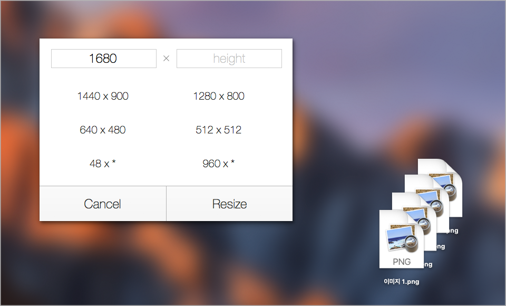Select the front 이미지 1.png file icon
506x306 pixels.
click(402, 239)
